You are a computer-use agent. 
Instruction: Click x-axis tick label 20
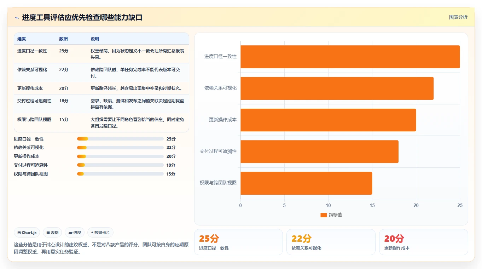(x=416, y=206)
